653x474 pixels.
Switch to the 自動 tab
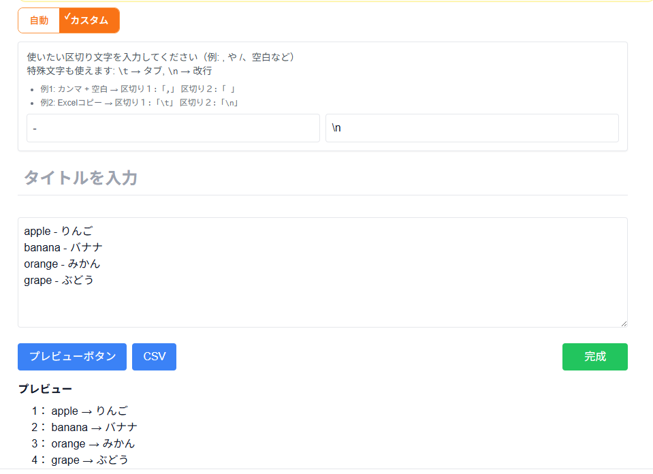38,20
